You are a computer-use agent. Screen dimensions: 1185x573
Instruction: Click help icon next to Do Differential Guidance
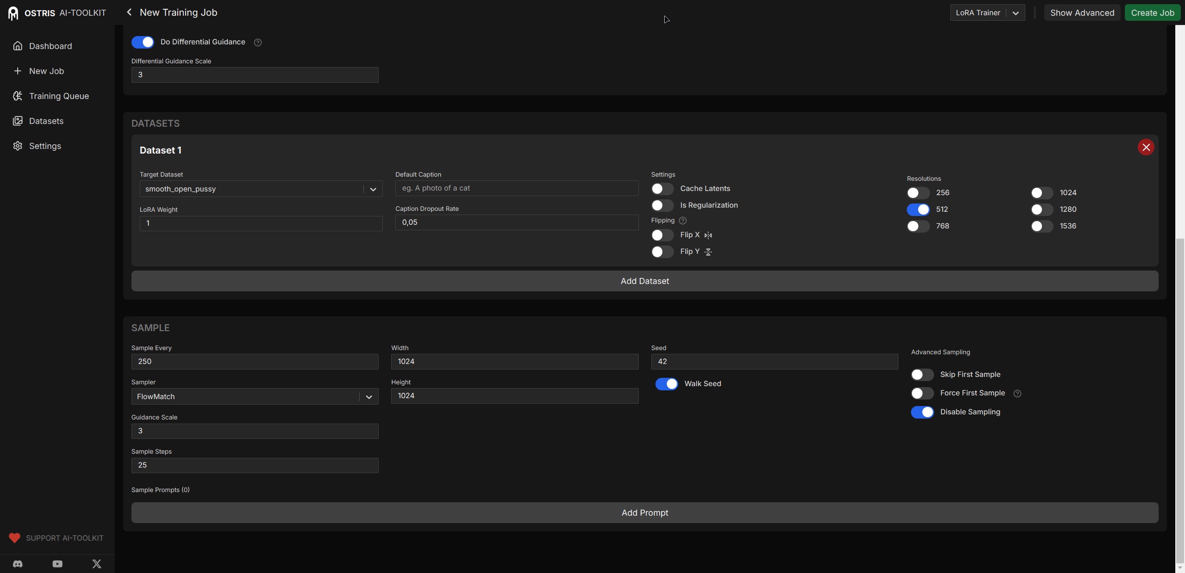258,43
